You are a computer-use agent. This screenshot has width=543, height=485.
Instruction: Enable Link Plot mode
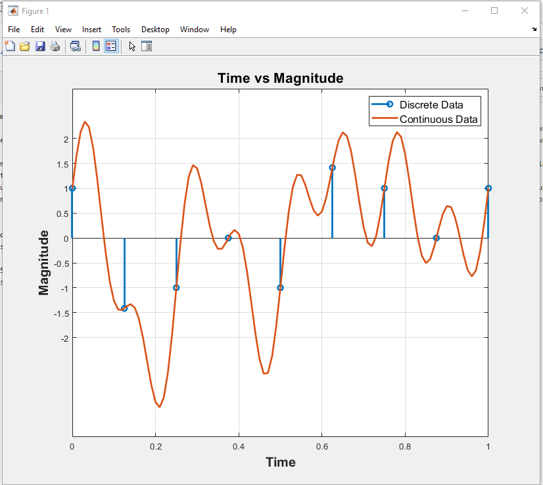76,46
